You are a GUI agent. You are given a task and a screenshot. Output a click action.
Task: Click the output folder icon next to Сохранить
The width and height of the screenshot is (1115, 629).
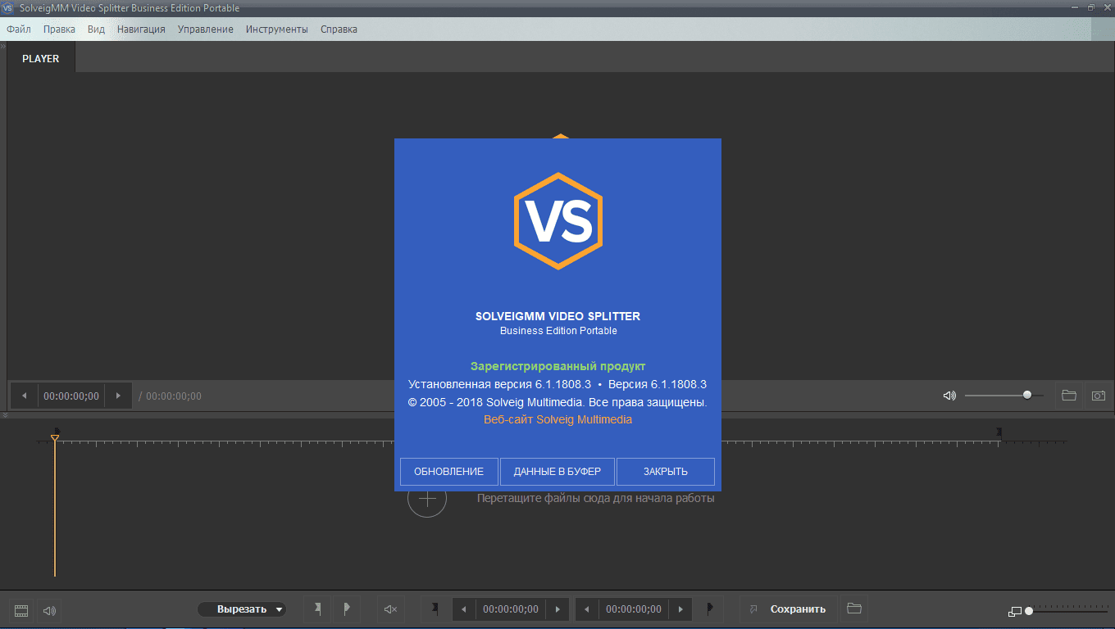pyautogui.click(x=853, y=609)
